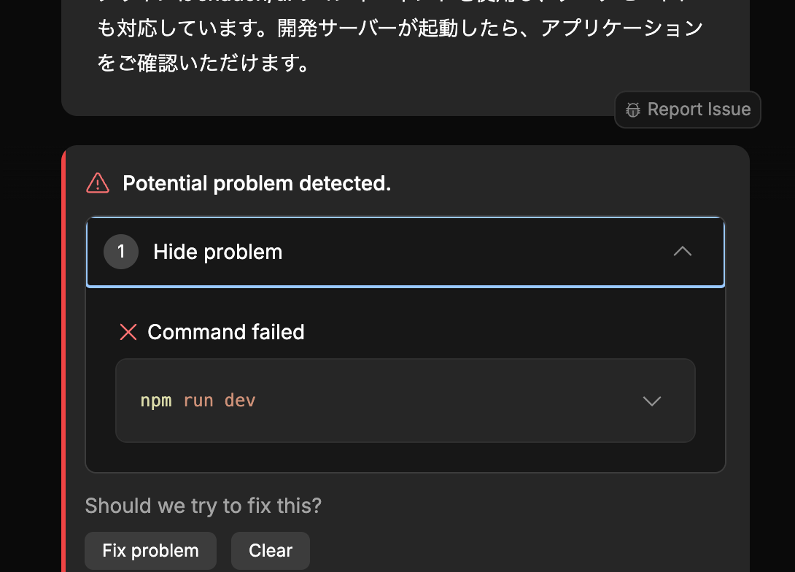Click the red X icon by Command failed
795x572 pixels.
tap(128, 333)
